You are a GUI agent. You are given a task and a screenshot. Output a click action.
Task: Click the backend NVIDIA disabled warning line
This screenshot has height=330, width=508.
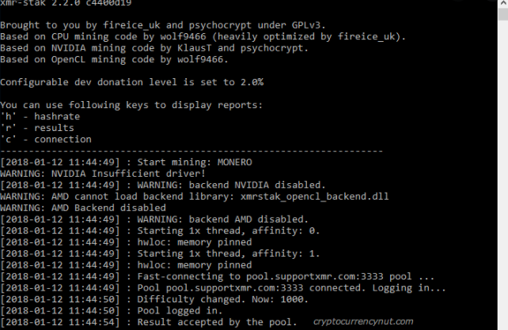pos(159,185)
